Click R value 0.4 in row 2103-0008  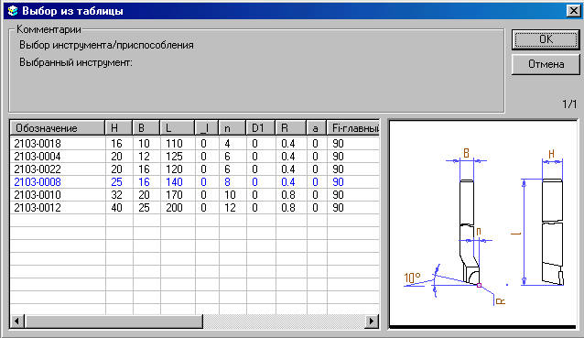tap(288, 182)
